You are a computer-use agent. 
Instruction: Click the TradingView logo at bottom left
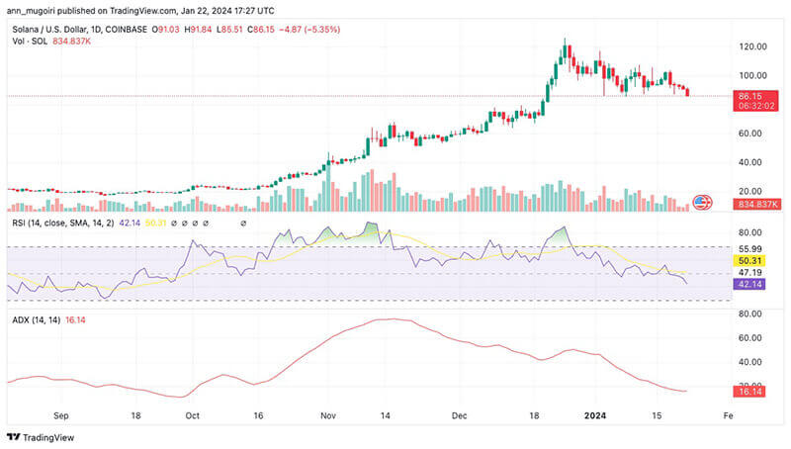pyautogui.click(x=41, y=437)
